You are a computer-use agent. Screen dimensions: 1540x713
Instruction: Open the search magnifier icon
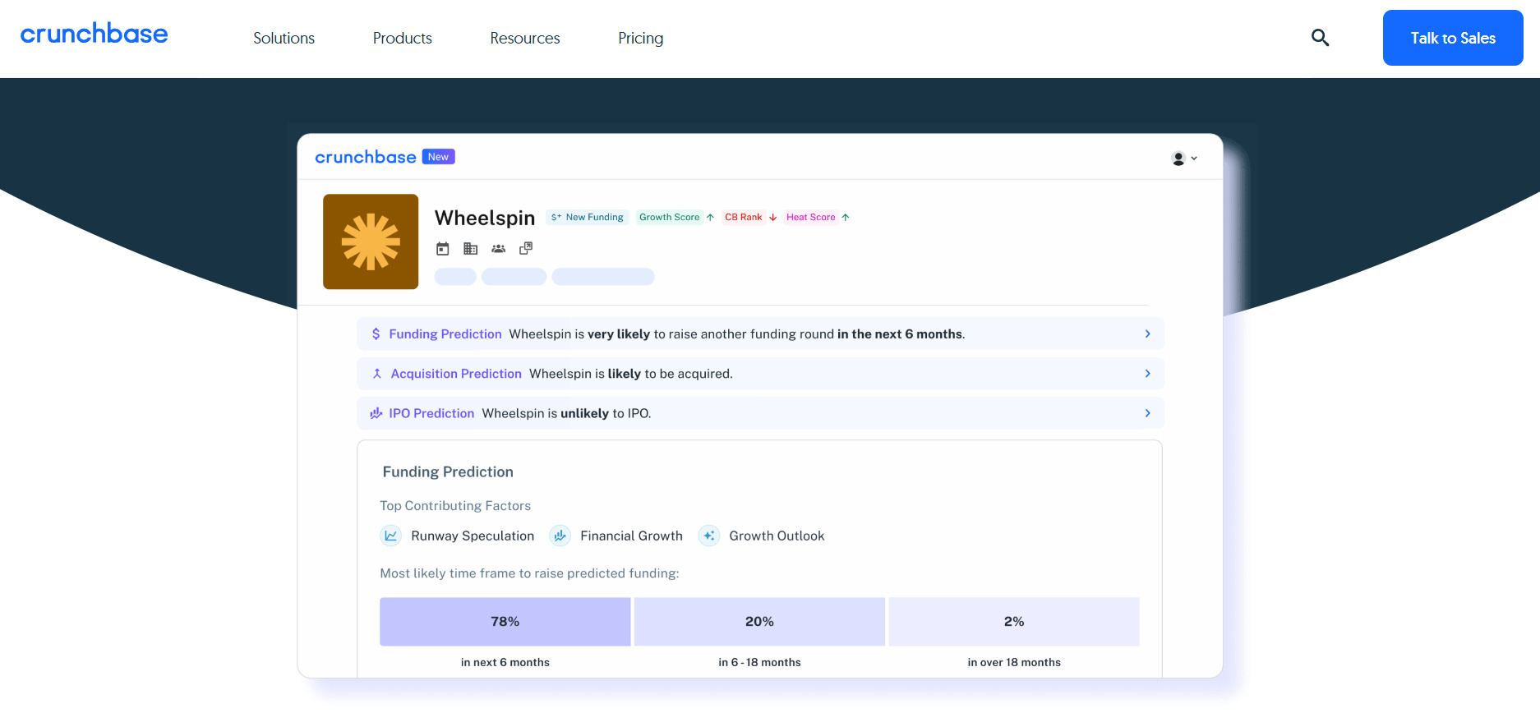(1320, 38)
